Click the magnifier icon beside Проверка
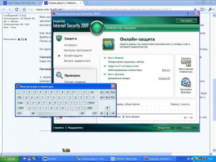216x162 pixels. point(59,75)
